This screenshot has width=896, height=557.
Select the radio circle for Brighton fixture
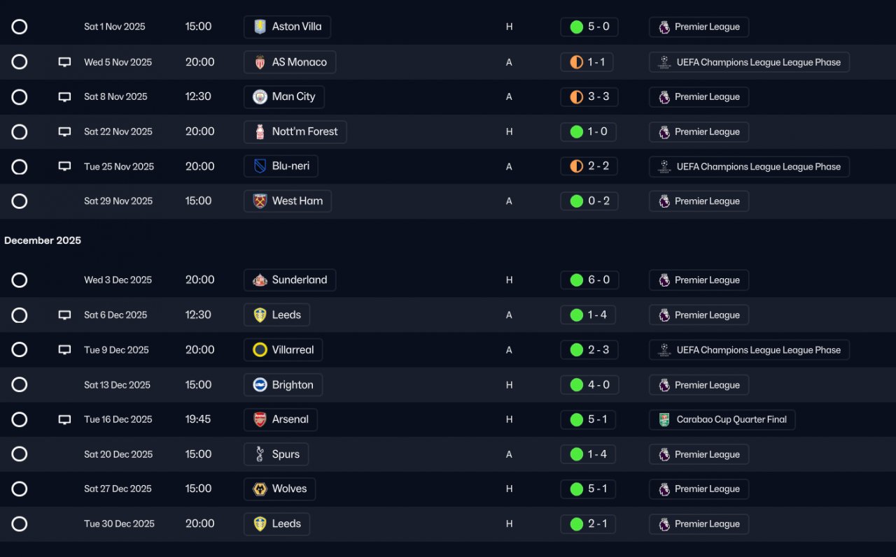pyautogui.click(x=20, y=385)
